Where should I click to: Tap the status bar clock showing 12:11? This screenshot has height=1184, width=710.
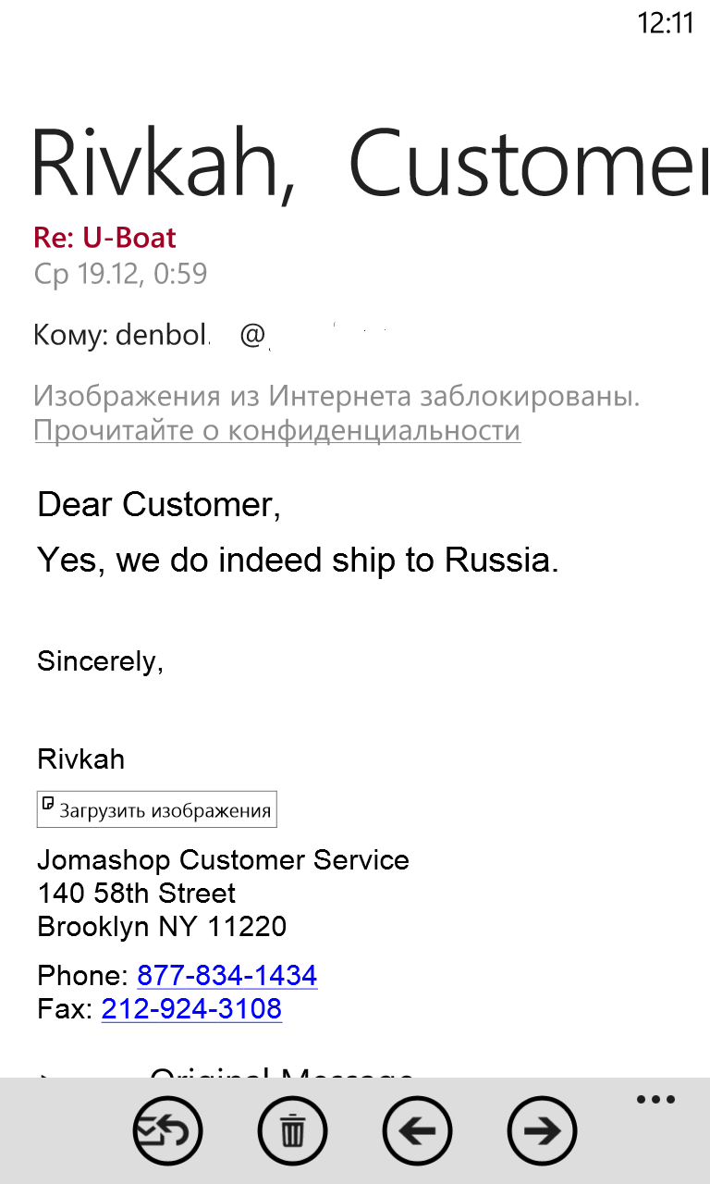pyautogui.click(x=665, y=23)
